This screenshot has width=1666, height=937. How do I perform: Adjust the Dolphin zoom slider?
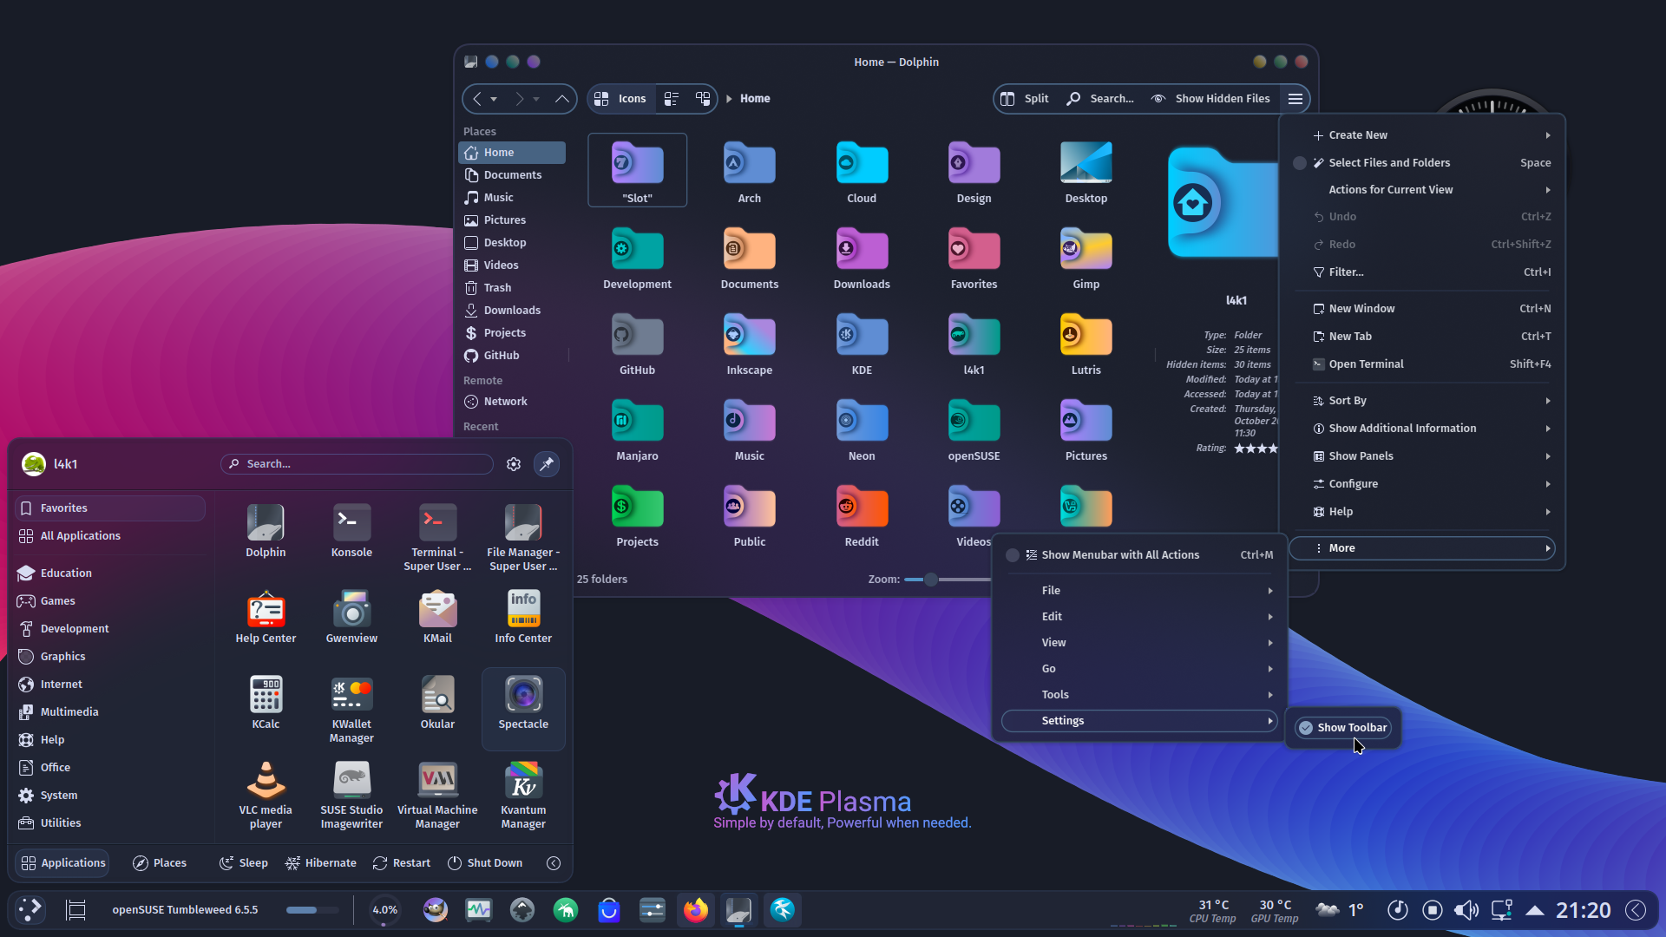click(x=930, y=580)
